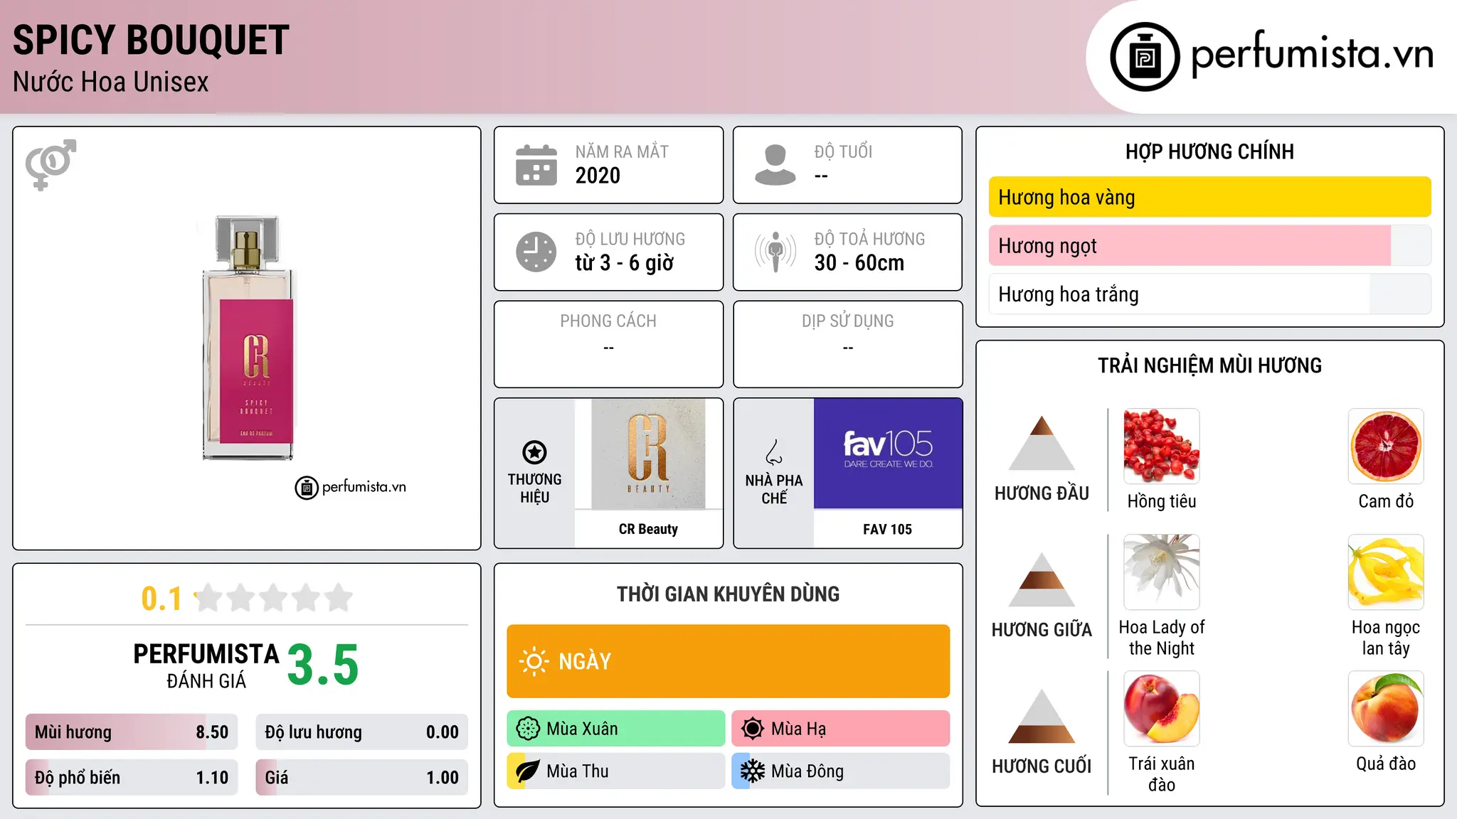
Task: Click the person icon beside Độ tuổi
Action: (775, 165)
